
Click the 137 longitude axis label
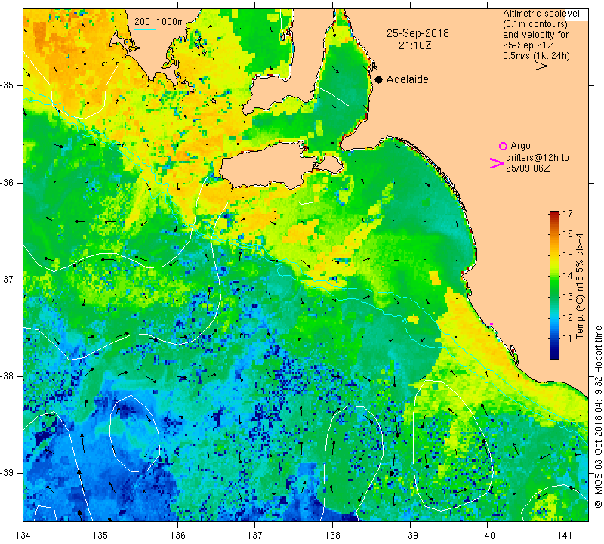pyautogui.click(x=254, y=536)
